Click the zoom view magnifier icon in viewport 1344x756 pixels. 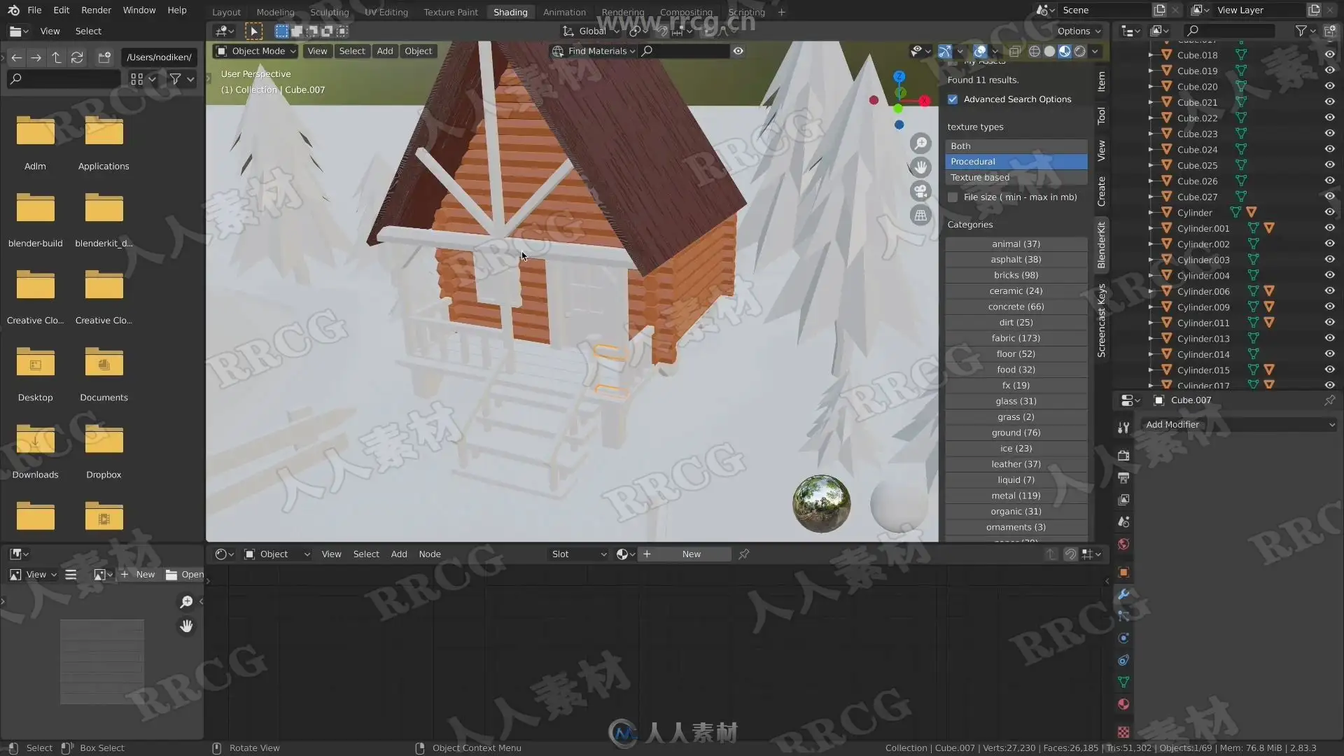click(x=920, y=143)
